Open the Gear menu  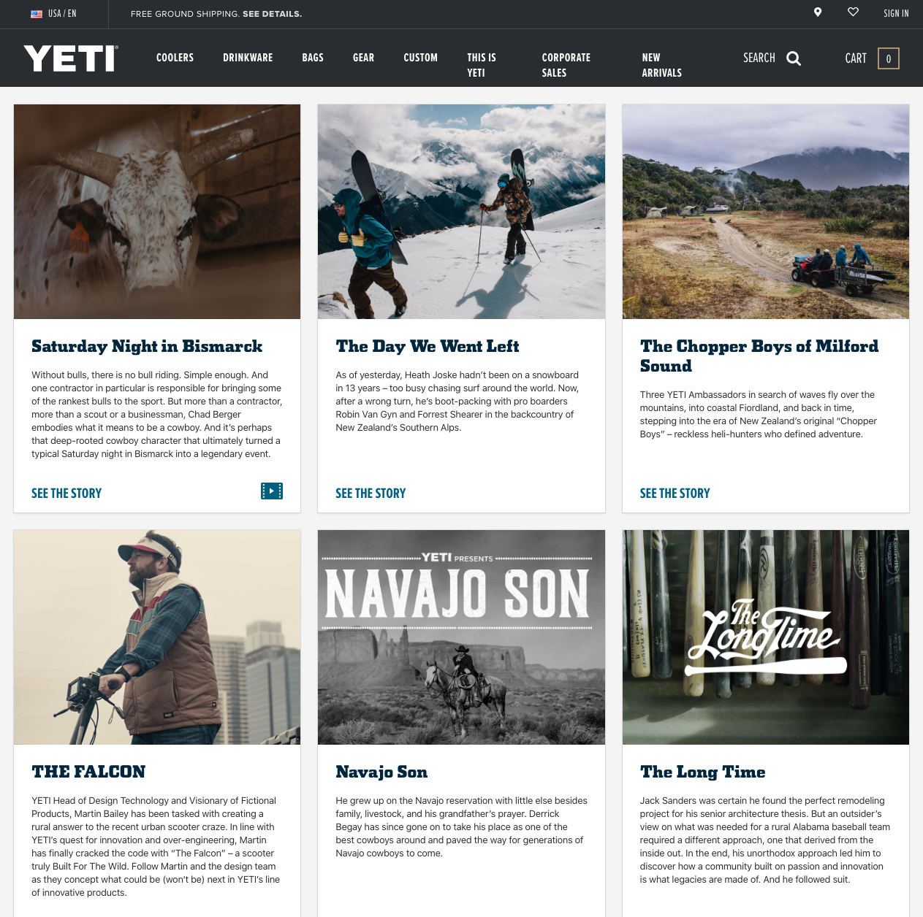click(363, 58)
